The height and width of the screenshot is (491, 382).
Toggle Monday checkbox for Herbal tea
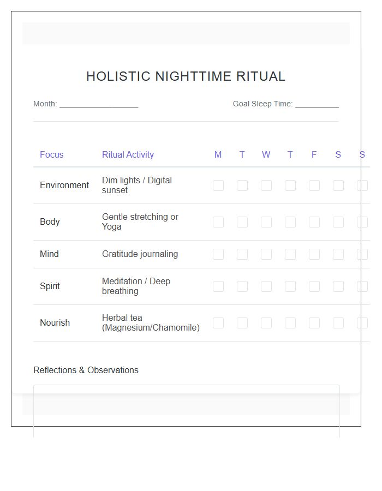(218, 323)
